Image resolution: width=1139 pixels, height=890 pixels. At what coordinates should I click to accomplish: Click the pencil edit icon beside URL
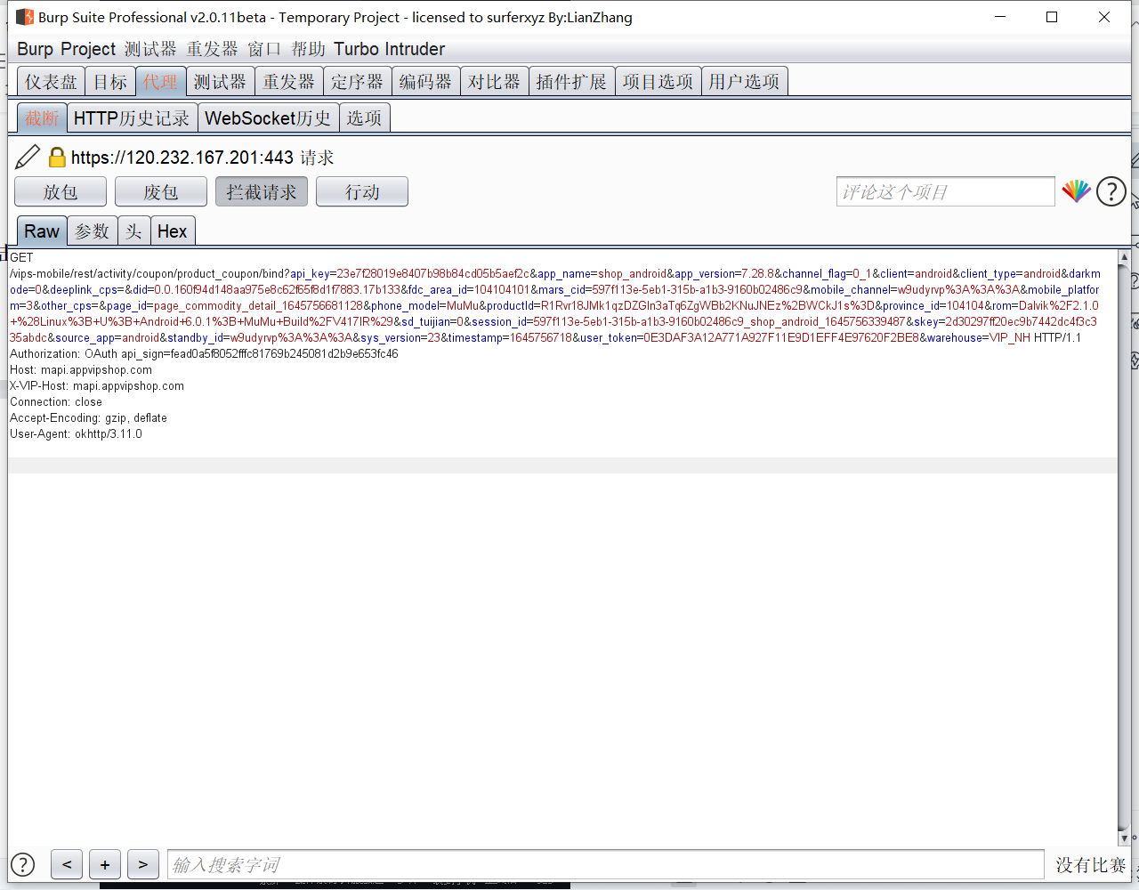pyautogui.click(x=28, y=157)
